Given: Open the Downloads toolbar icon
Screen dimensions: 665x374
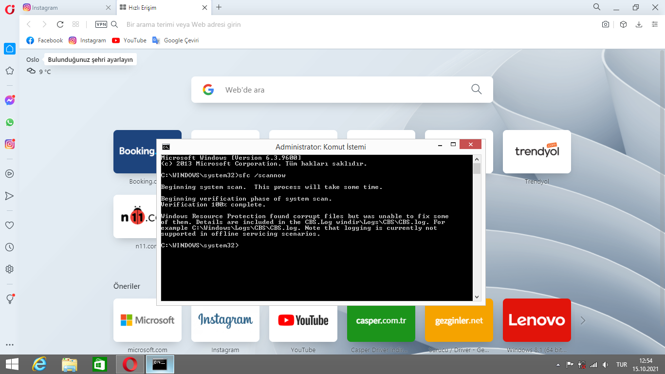Looking at the screenshot, I should tap(639, 24).
